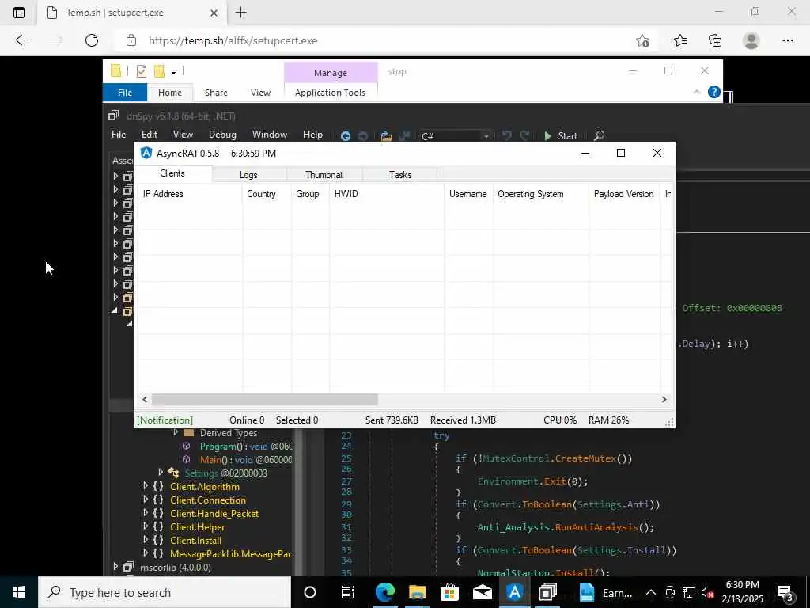
Task: Select Share tab in Explorer ribbon
Action: [x=216, y=93]
